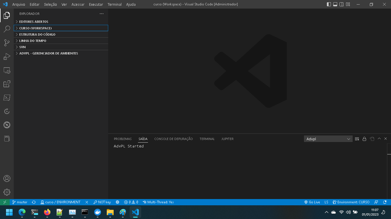This screenshot has width=391, height=219.
Task: Click the master branch indicator
Action: (x=20, y=202)
